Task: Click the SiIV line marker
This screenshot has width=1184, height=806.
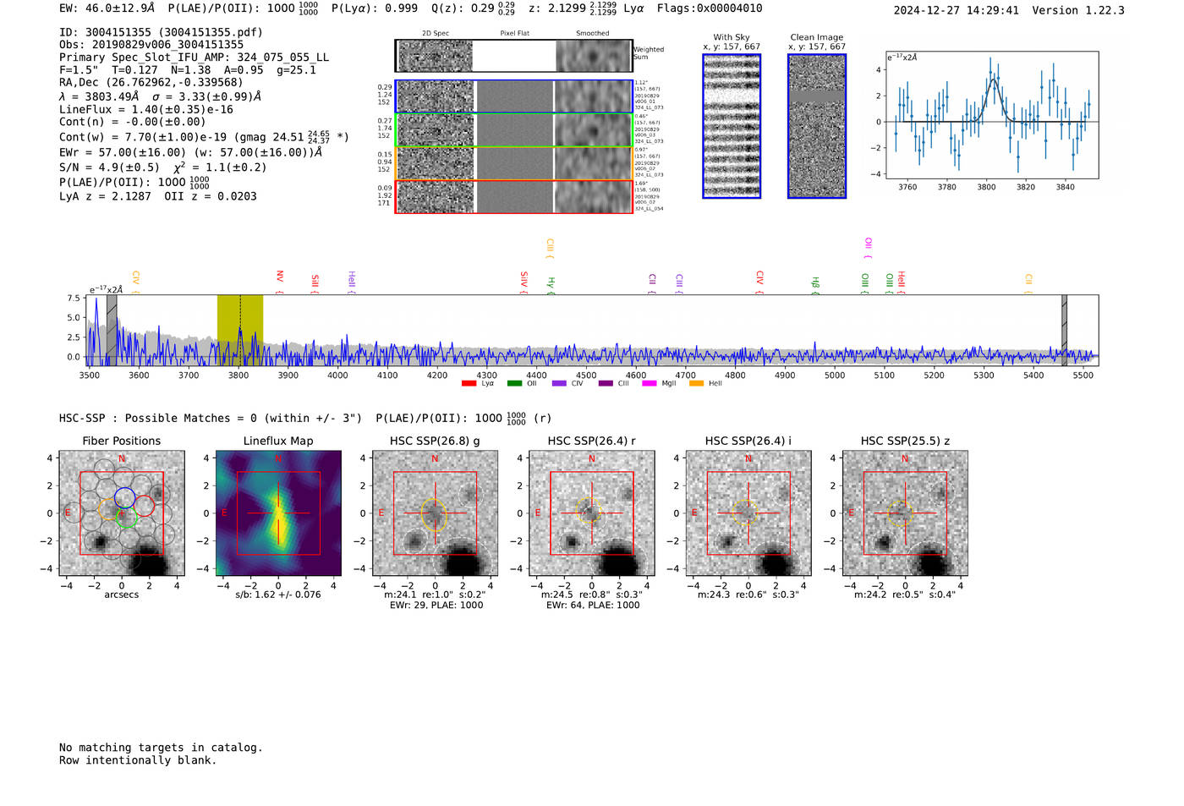Action: [523, 282]
